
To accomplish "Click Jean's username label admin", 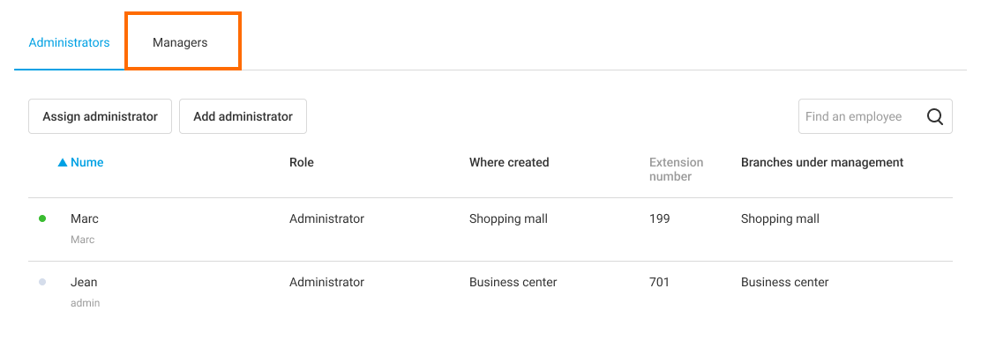I will [85, 303].
